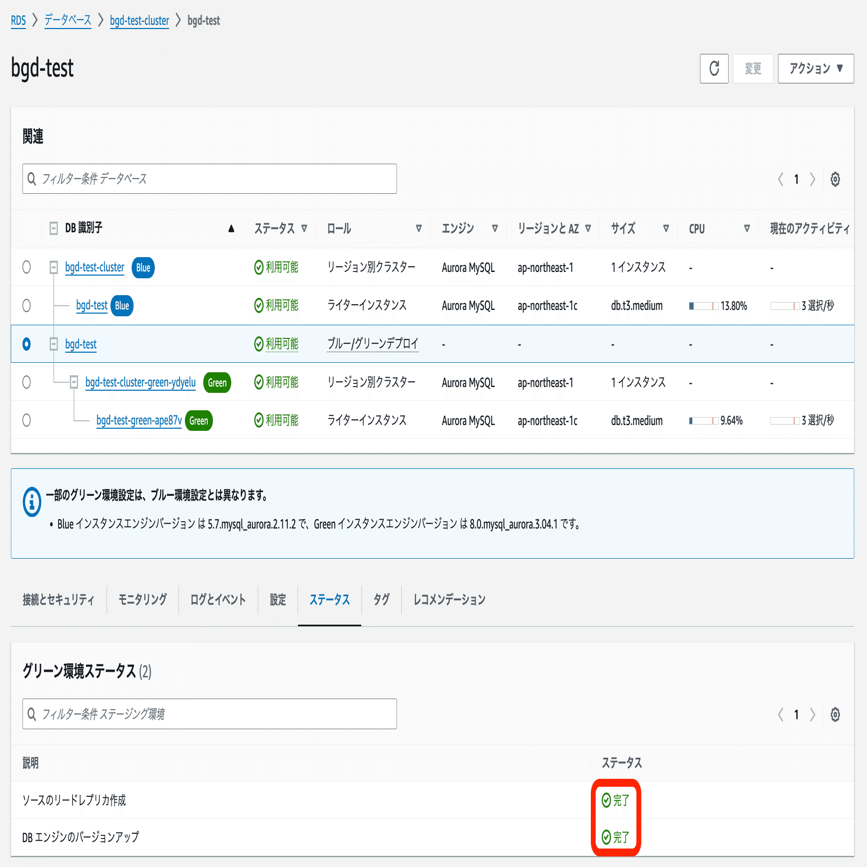Select the bgd-test-cluster-green-ydyelu radio button
The image size is (867, 867).
(27, 382)
